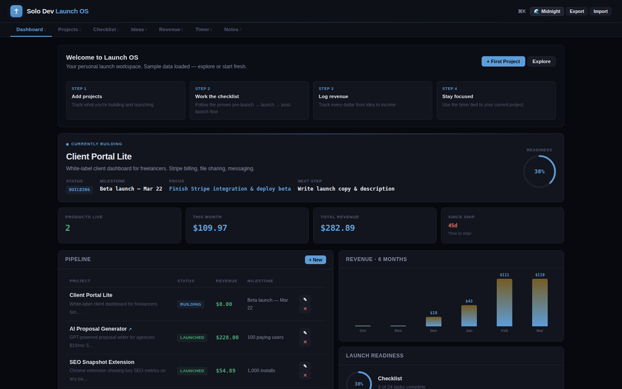Screen dimensions: 622x389
Task: Delete Client Portal Lite with red X
Action: [x=305, y=308]
